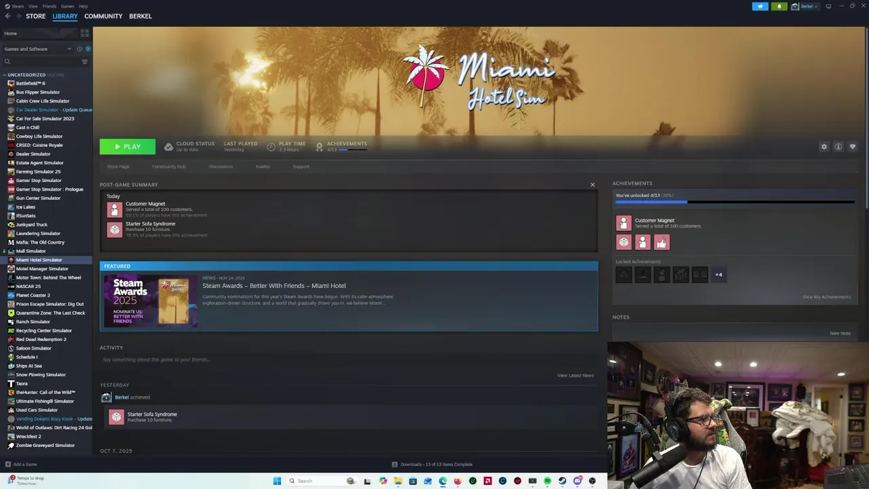
Task: Open the BERKEL profile tab
Action: 141,16
